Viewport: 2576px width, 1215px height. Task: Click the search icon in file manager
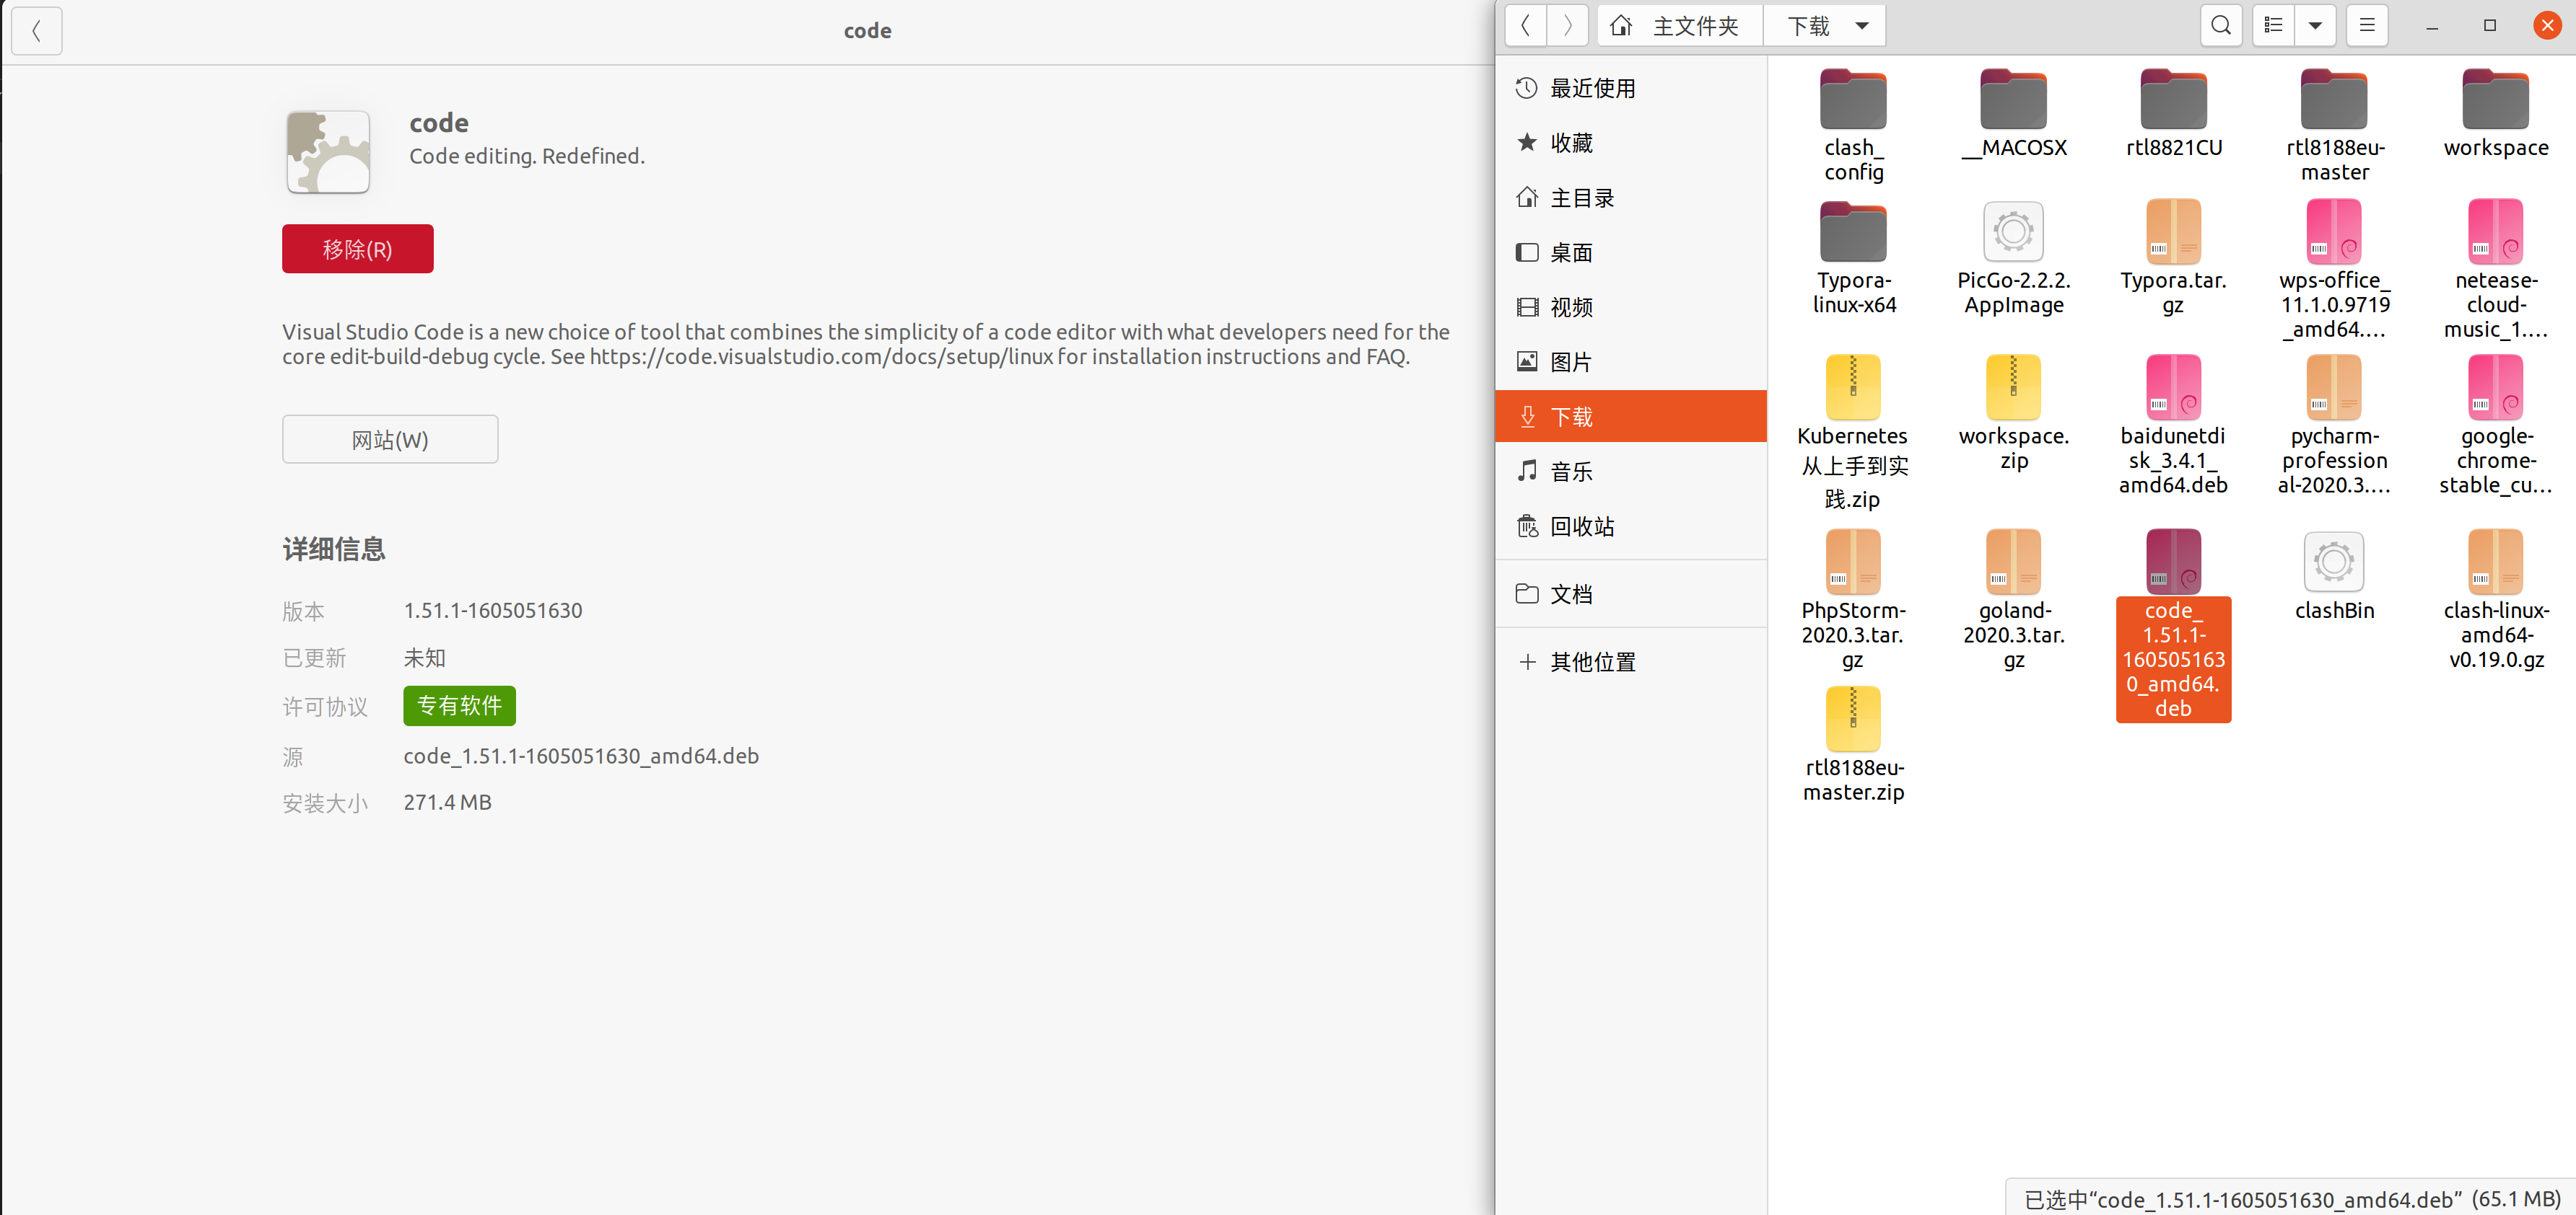point(2220,26)
